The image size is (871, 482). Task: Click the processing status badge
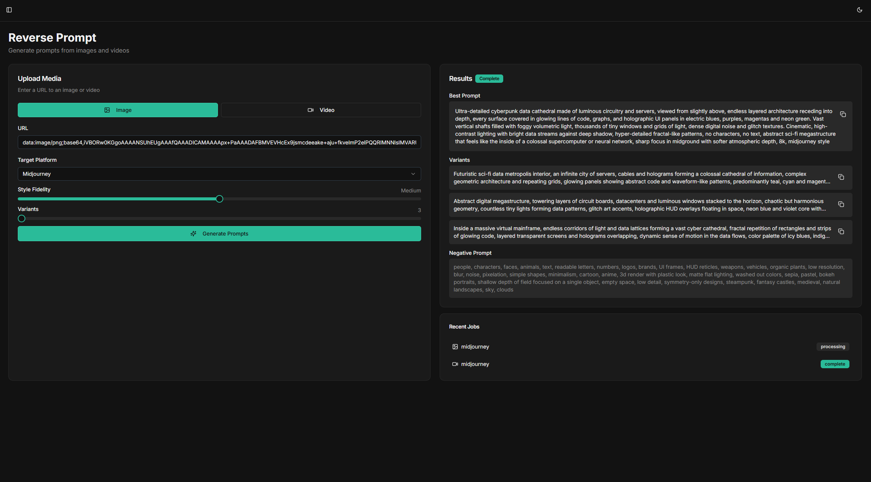[x=833, y=346]
